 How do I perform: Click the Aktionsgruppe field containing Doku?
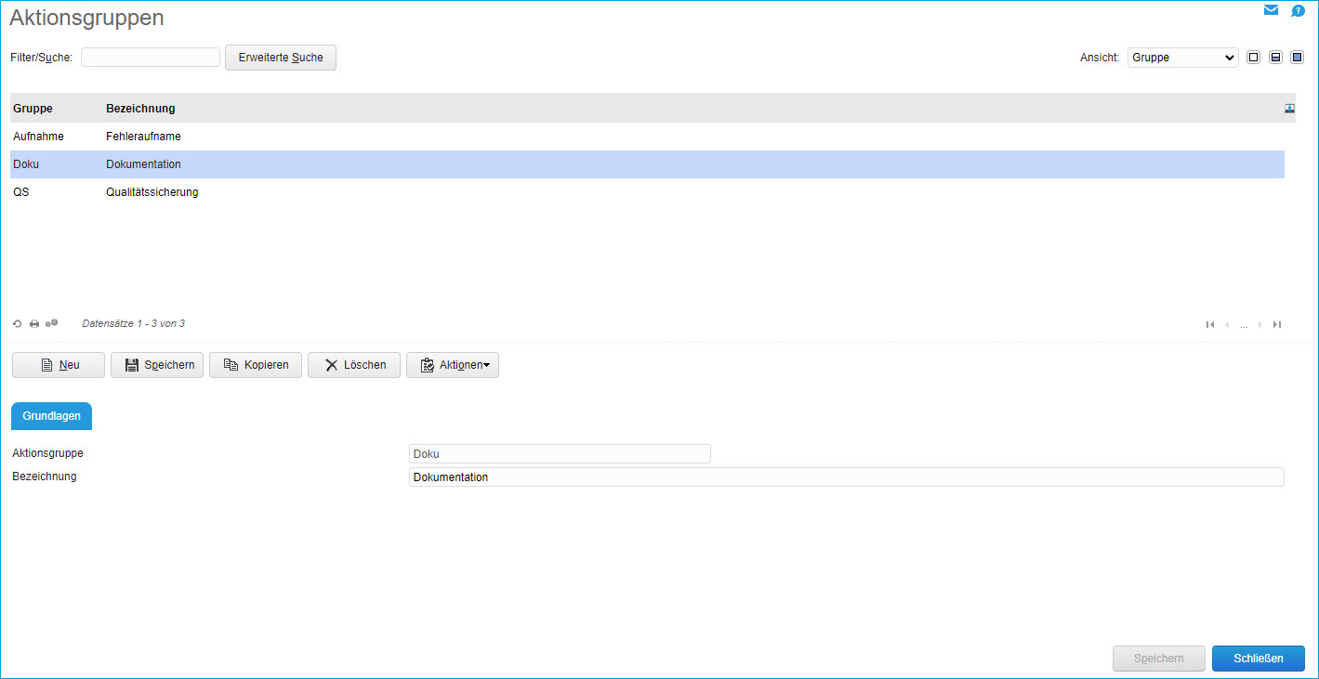[x=560, y=454]
